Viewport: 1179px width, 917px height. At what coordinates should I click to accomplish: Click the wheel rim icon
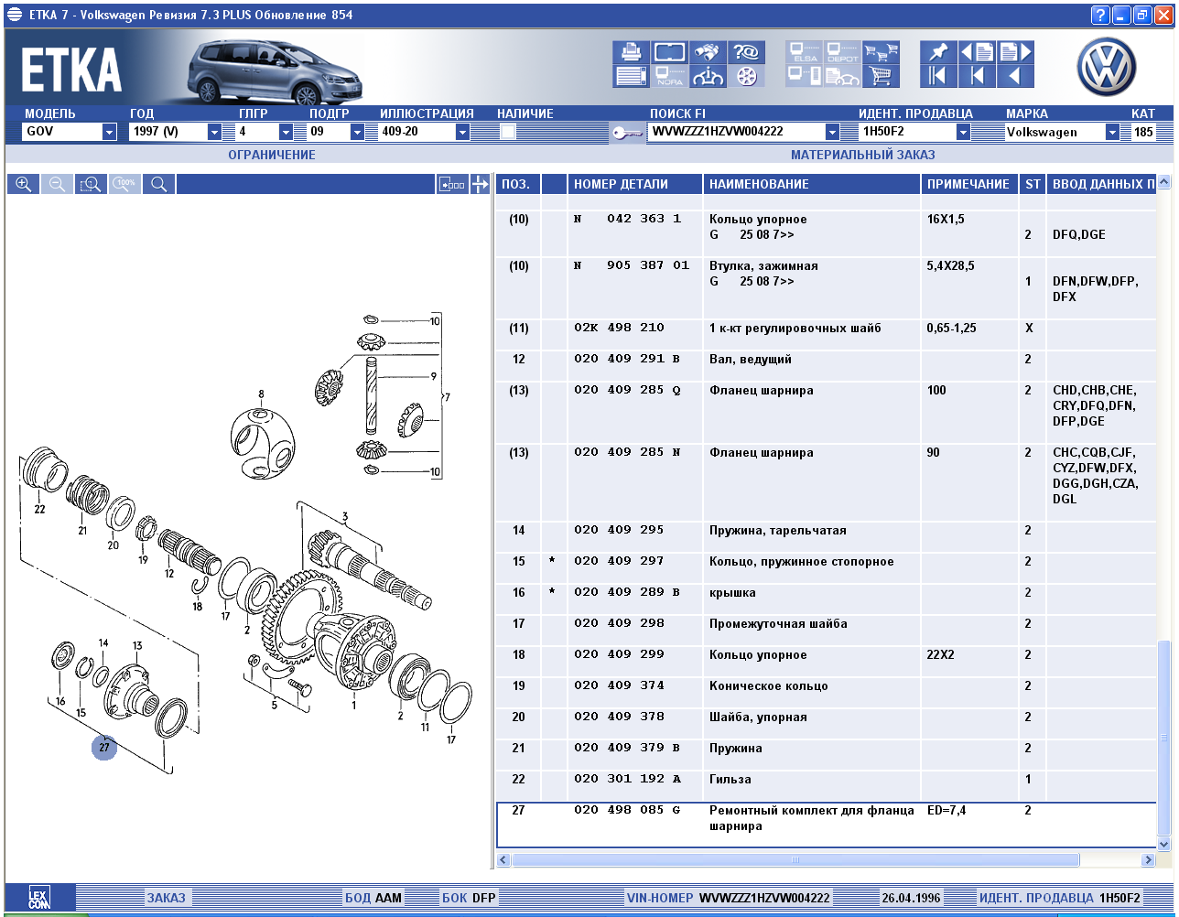tap(747, 76)
